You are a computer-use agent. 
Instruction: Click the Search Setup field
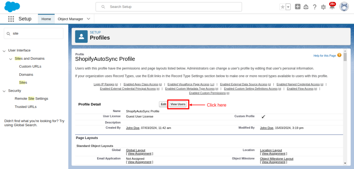click(x=169, y=7)
